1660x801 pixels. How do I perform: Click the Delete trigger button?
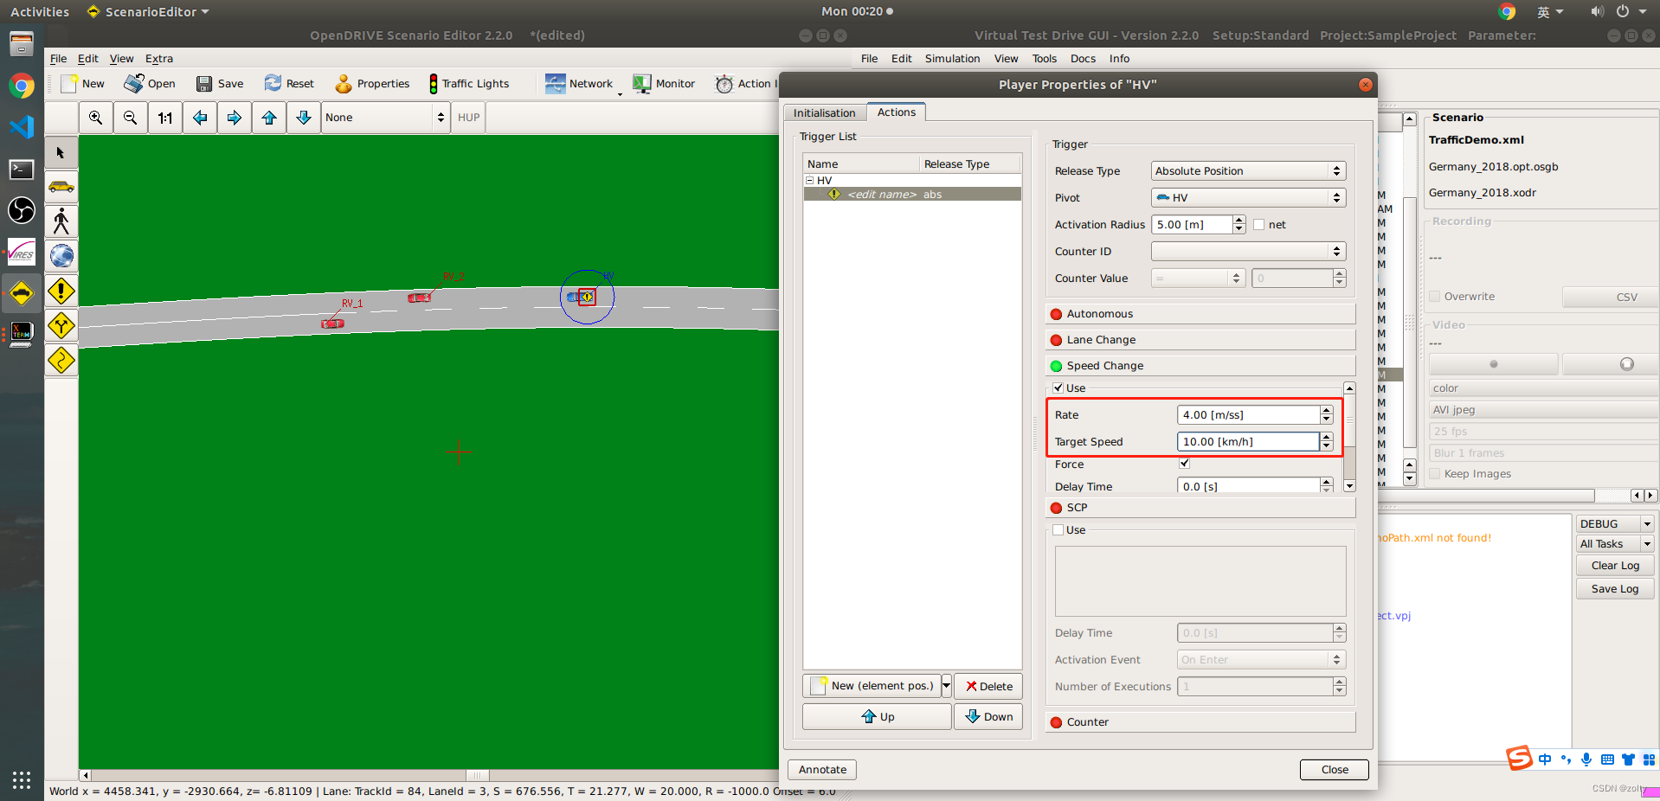pyautogui.click(x=988, y=686)
